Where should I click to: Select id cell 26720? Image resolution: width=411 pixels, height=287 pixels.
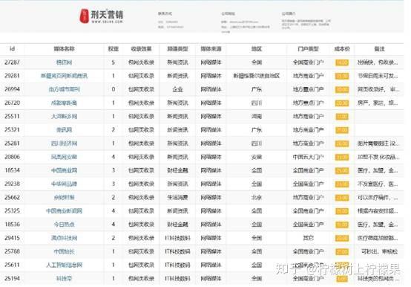[12, 103]
